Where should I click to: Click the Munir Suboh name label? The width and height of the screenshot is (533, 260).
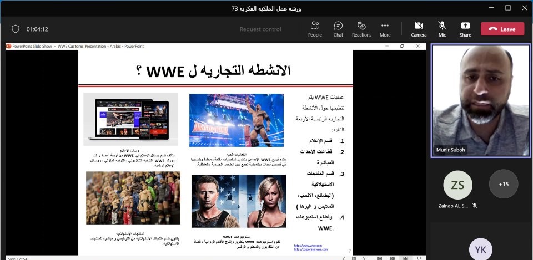pos(450,150)
